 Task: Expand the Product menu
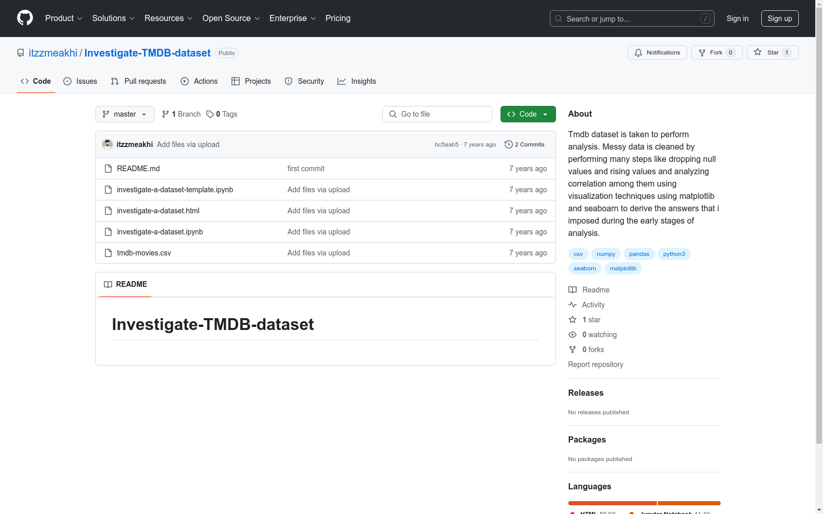pyautogui.click(x=64, y=18)
